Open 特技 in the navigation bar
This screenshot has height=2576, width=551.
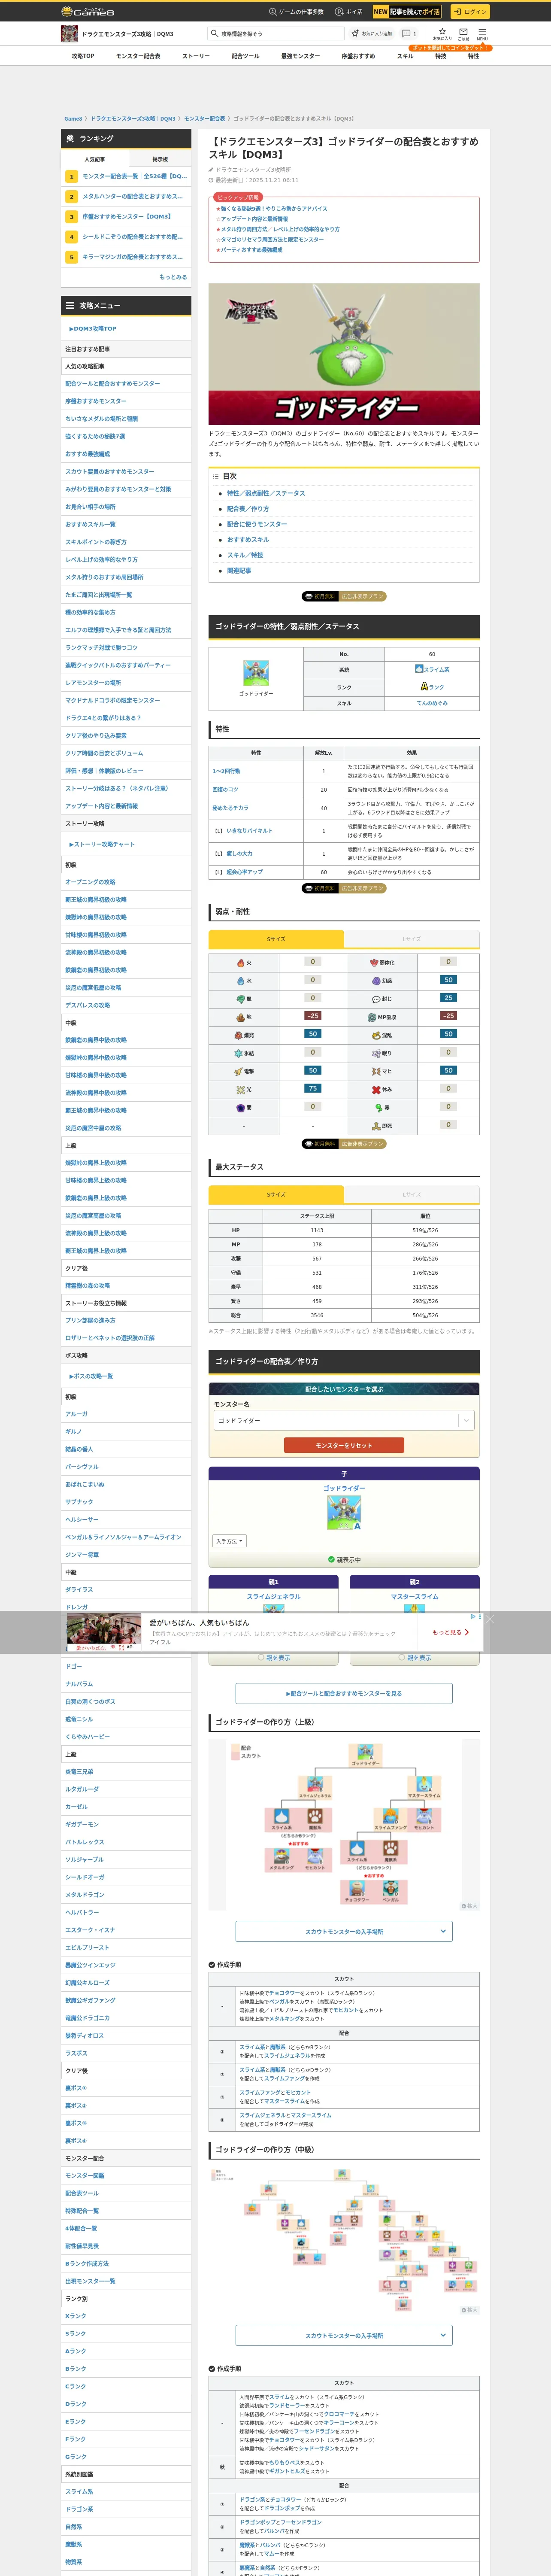click(x=441, y=56)
